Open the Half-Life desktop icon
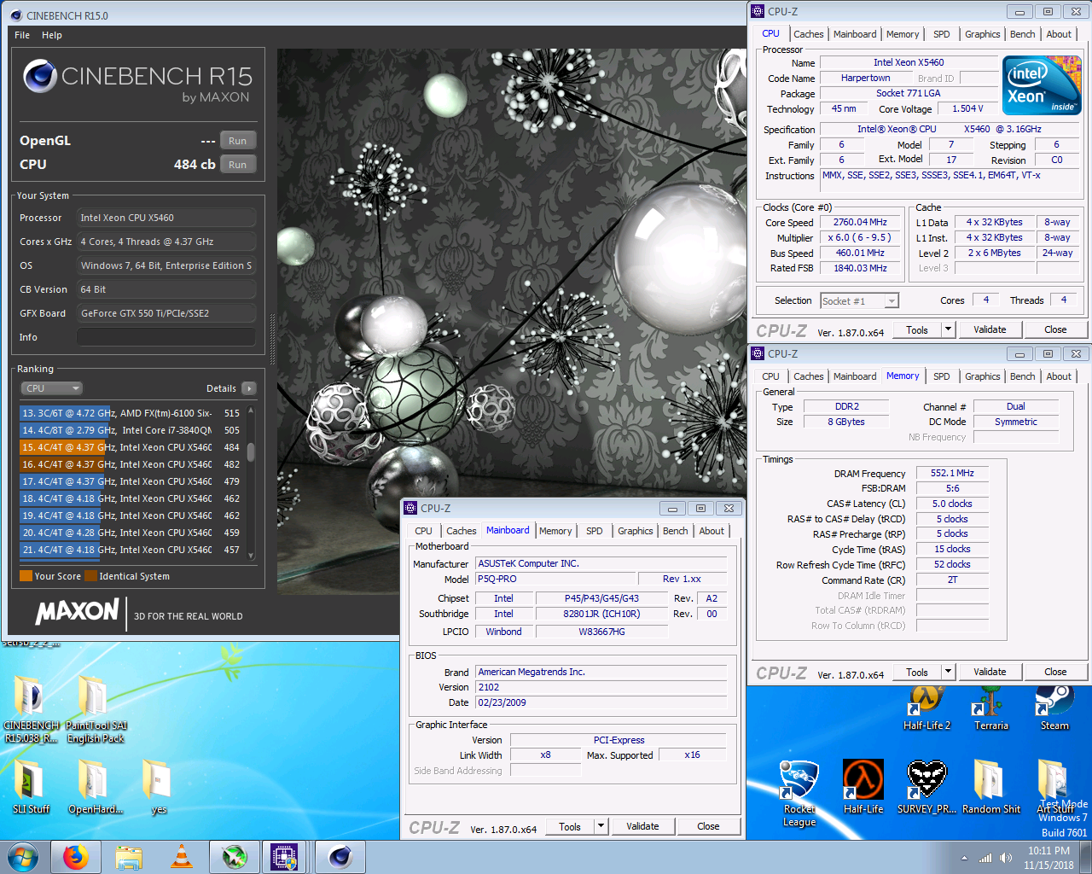This screenshot has height=874, width=1092. [x=863, y=787]
